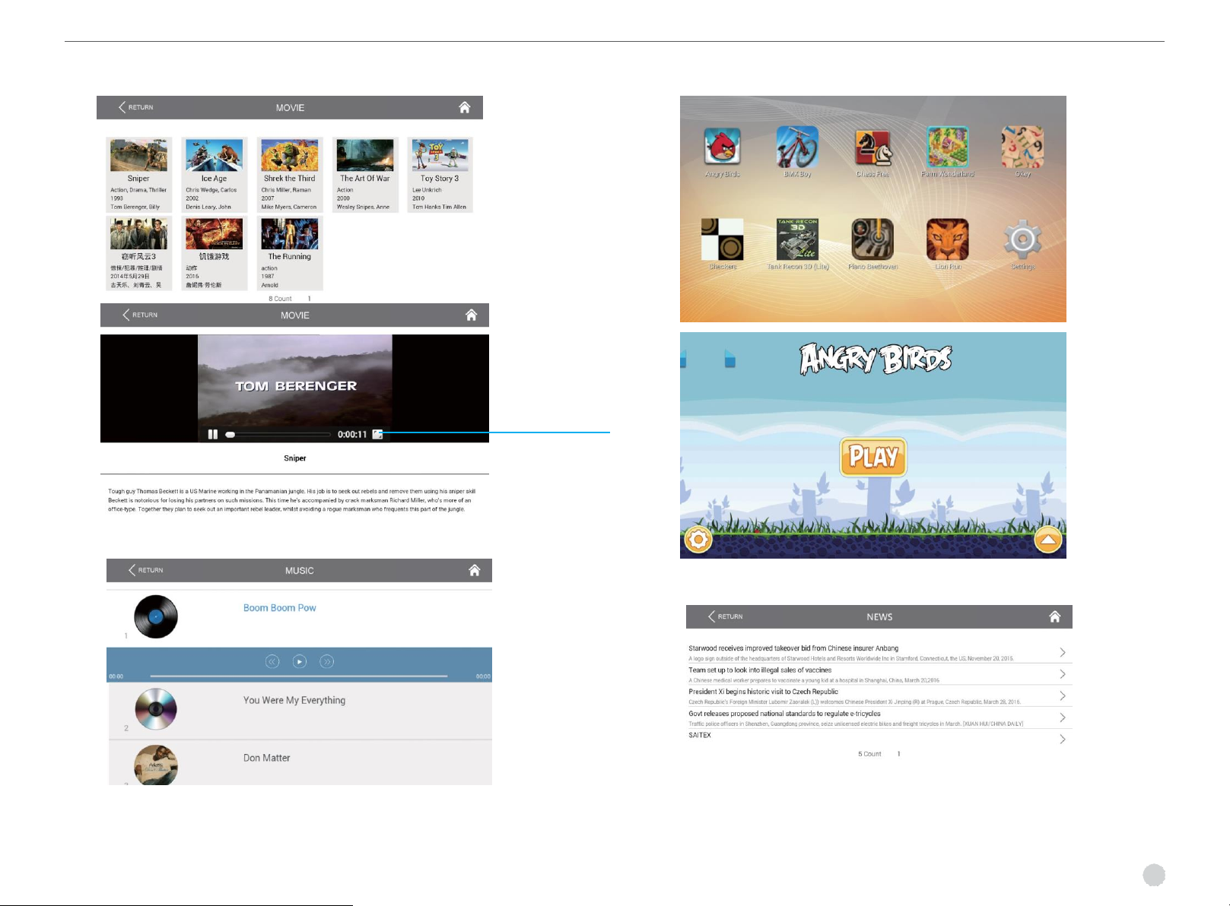Tap the orange up-arrow button in Angry Birds

[x=1048, y=540]
